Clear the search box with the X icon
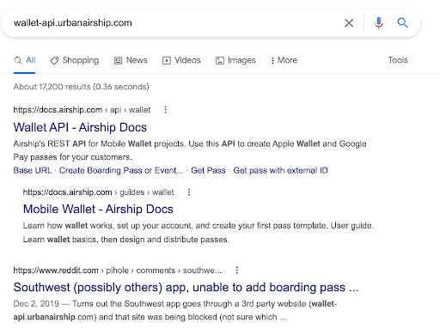 [349, 23]
